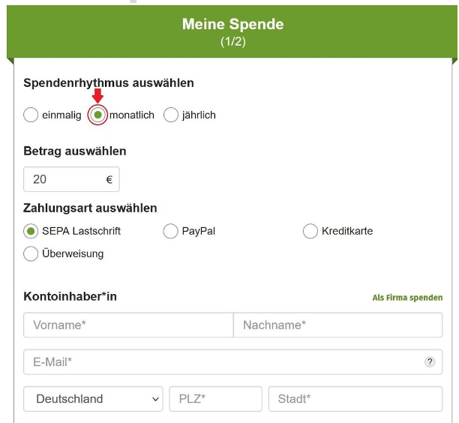Choose SEPA Lastschrift payment method

[31, 231]
